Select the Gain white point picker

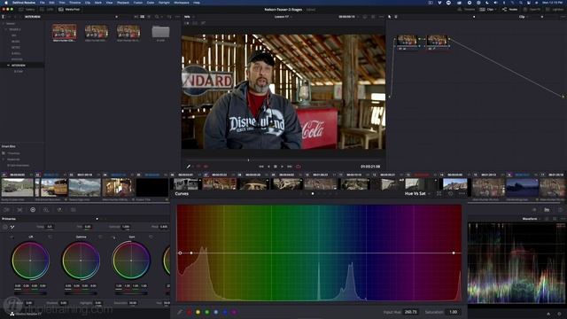tap(113, 237)
